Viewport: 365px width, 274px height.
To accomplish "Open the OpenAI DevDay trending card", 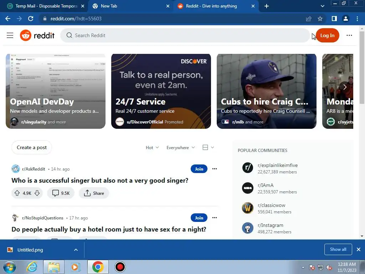I will [x=56, y=91].
